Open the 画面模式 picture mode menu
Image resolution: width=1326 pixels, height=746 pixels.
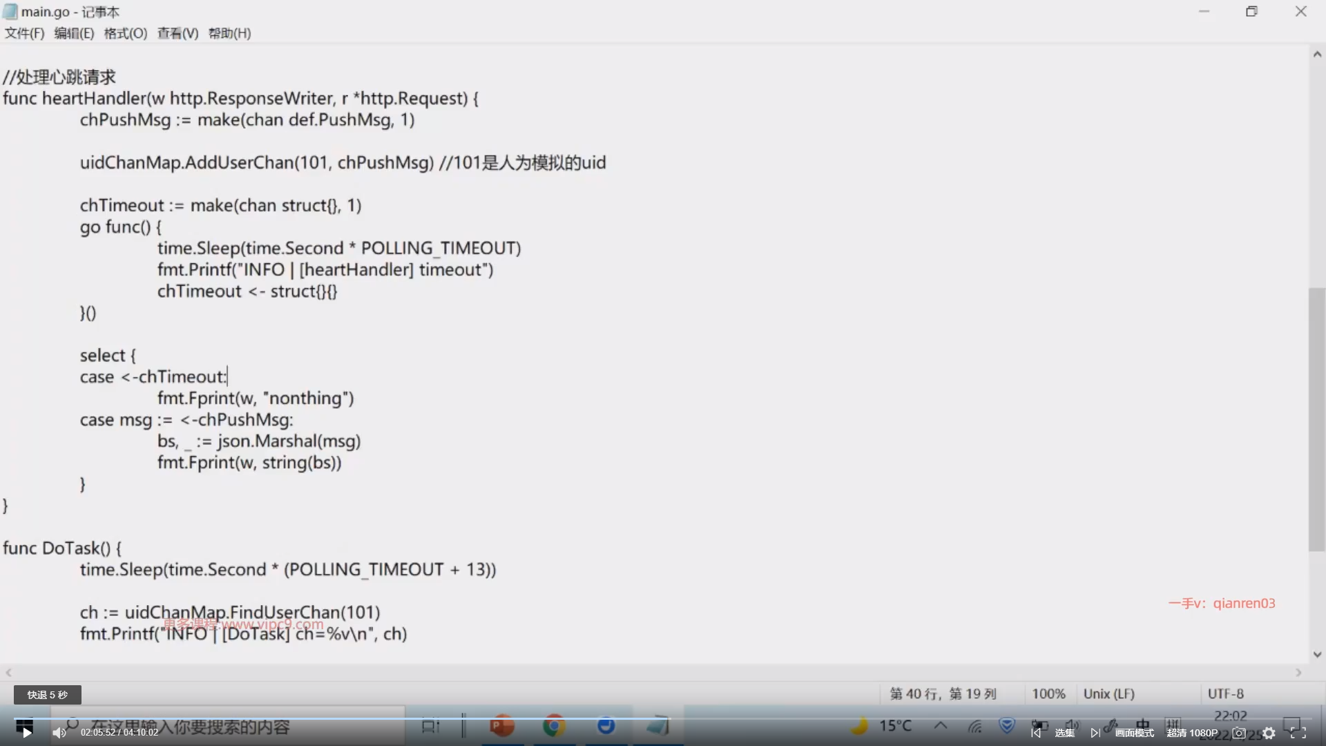pos(1134,733)
